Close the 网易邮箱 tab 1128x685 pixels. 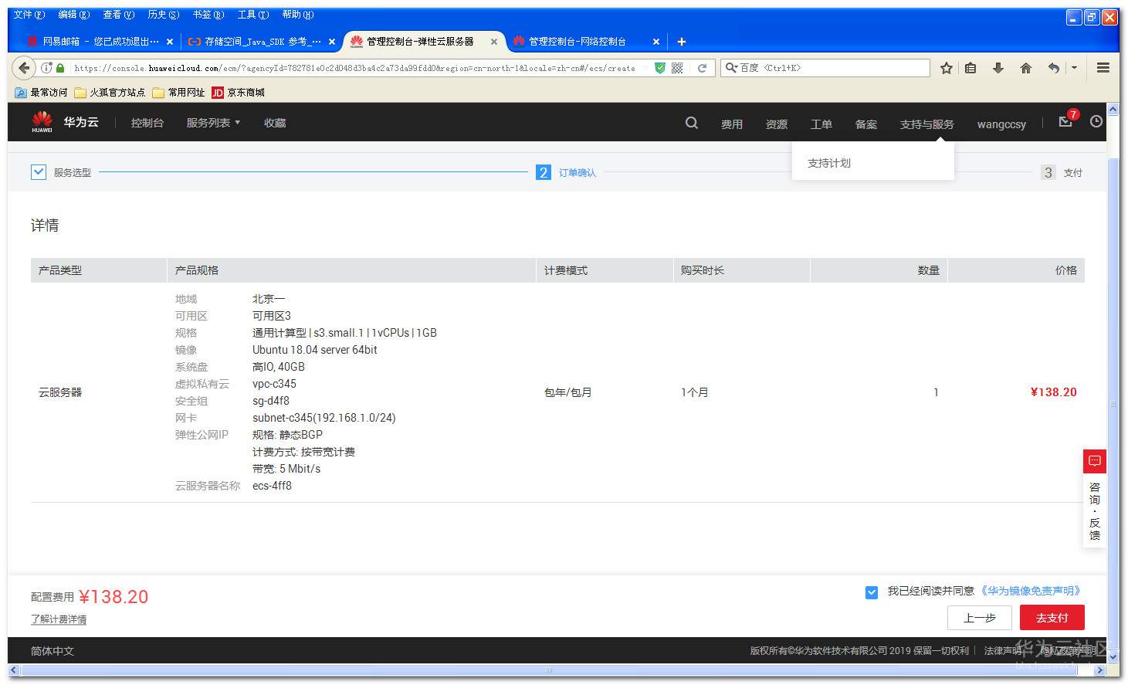point(170,42)
